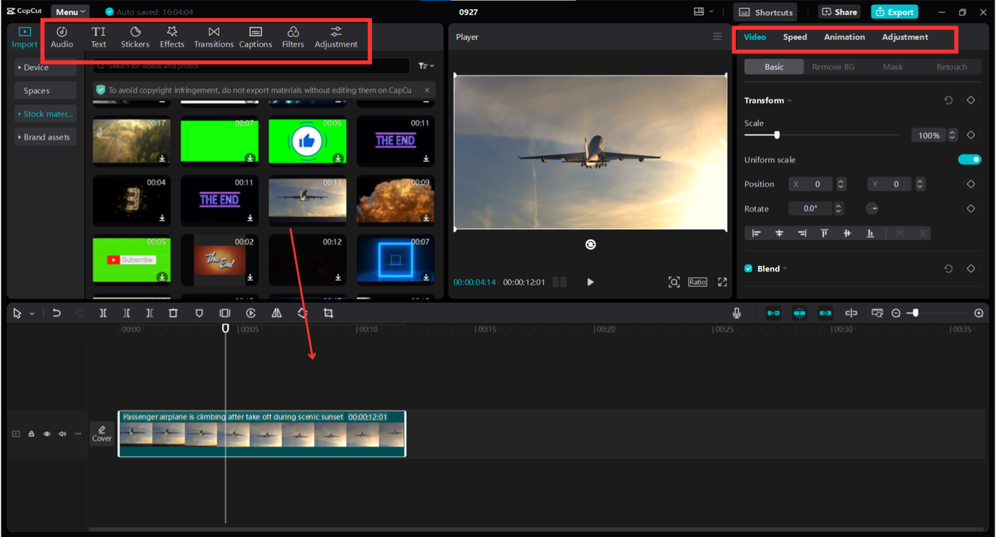Click the freeze frame icon
996x537 pixels.
coord(225,313)
